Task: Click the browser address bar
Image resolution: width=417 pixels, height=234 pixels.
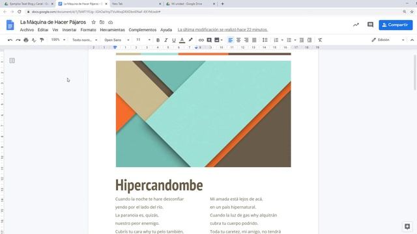Action: point(213,12)
